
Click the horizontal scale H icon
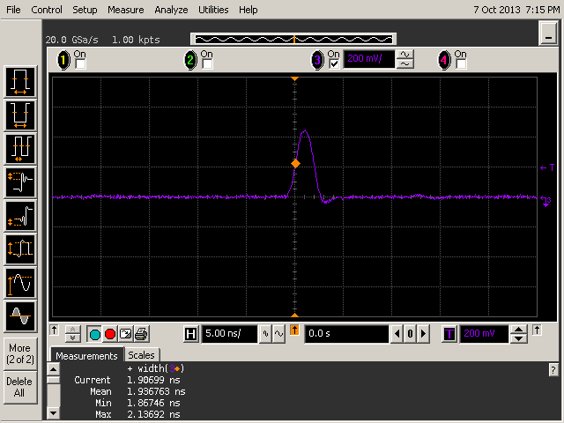[191, 334]
